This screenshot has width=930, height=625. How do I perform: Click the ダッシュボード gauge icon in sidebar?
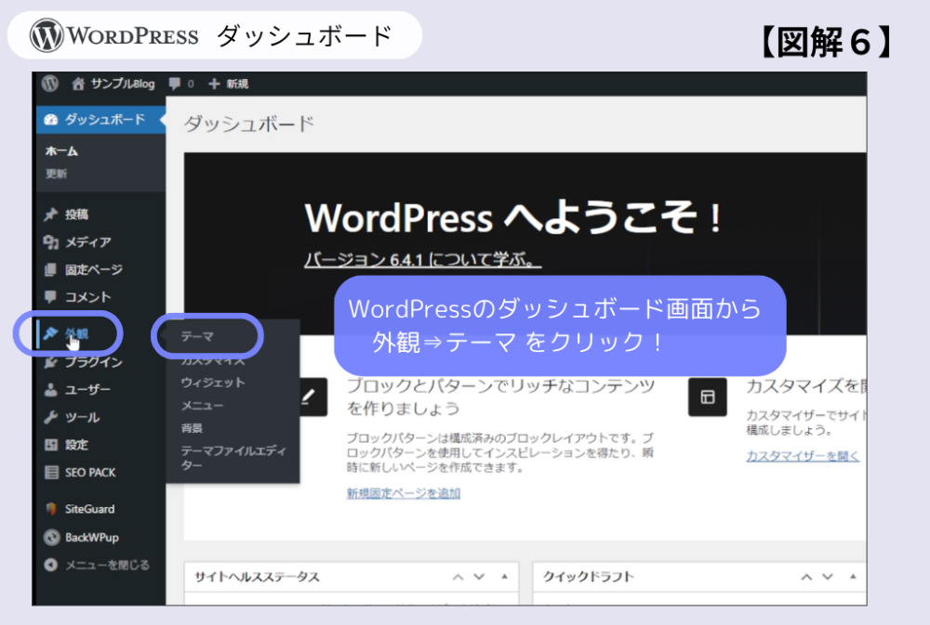click(51, 120)
